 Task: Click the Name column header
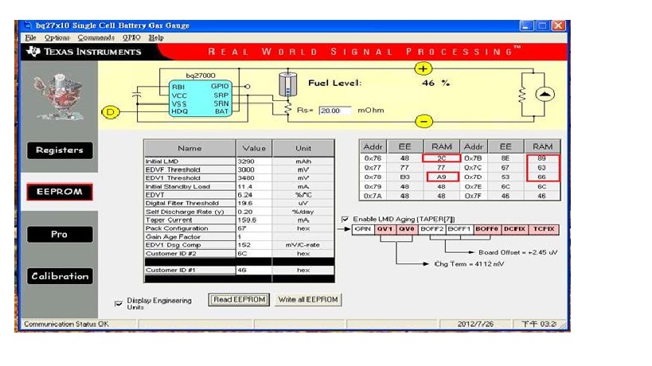[x=189, y=148]
